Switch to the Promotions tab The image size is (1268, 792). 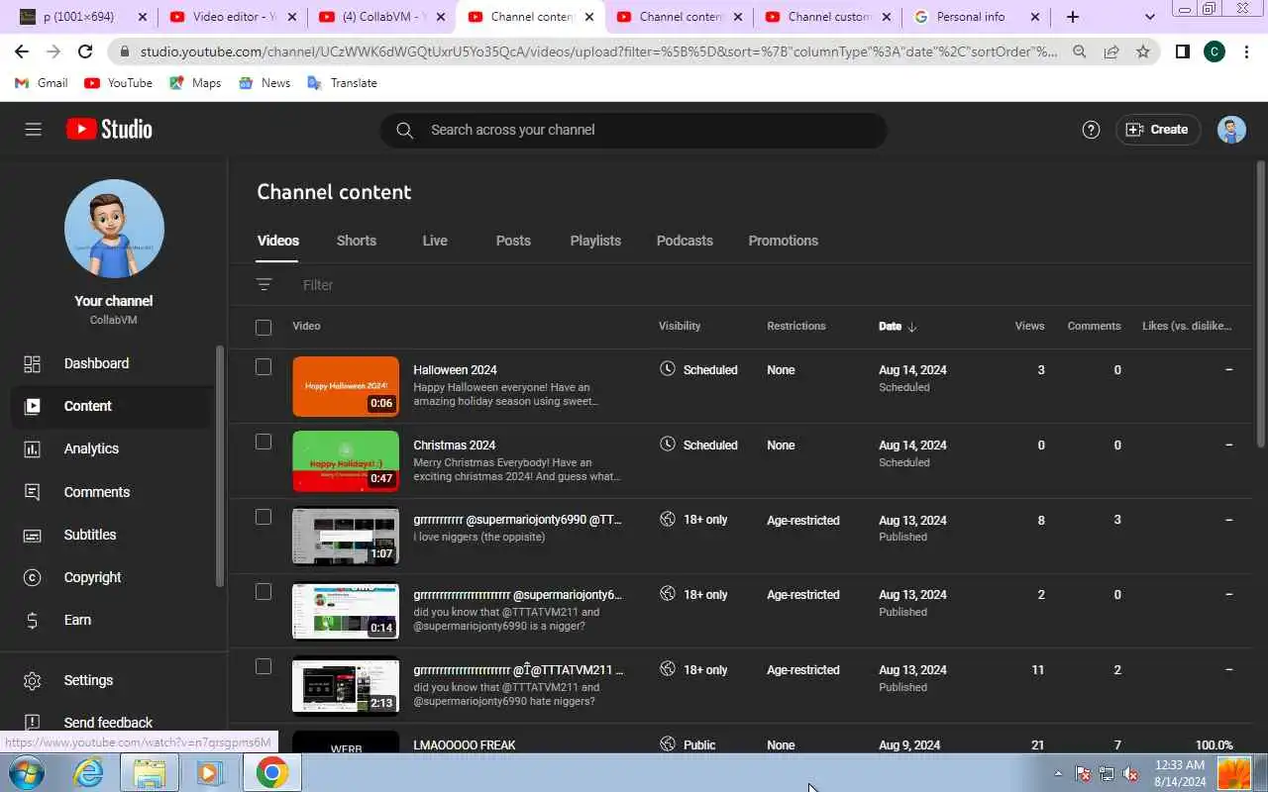click(x=783, y=241)
